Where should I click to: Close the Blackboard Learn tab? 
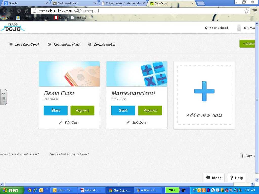95,3
